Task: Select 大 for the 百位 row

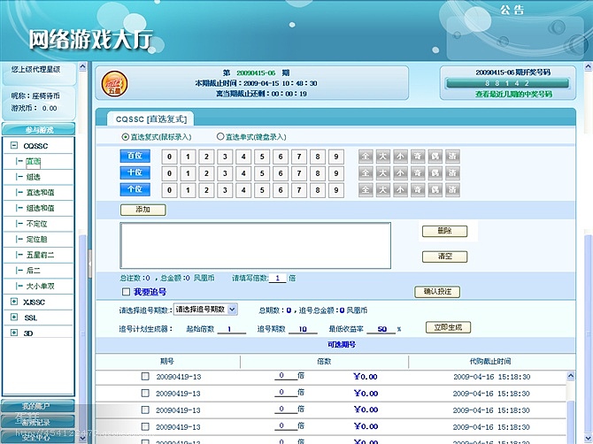Action: [382, 157]
